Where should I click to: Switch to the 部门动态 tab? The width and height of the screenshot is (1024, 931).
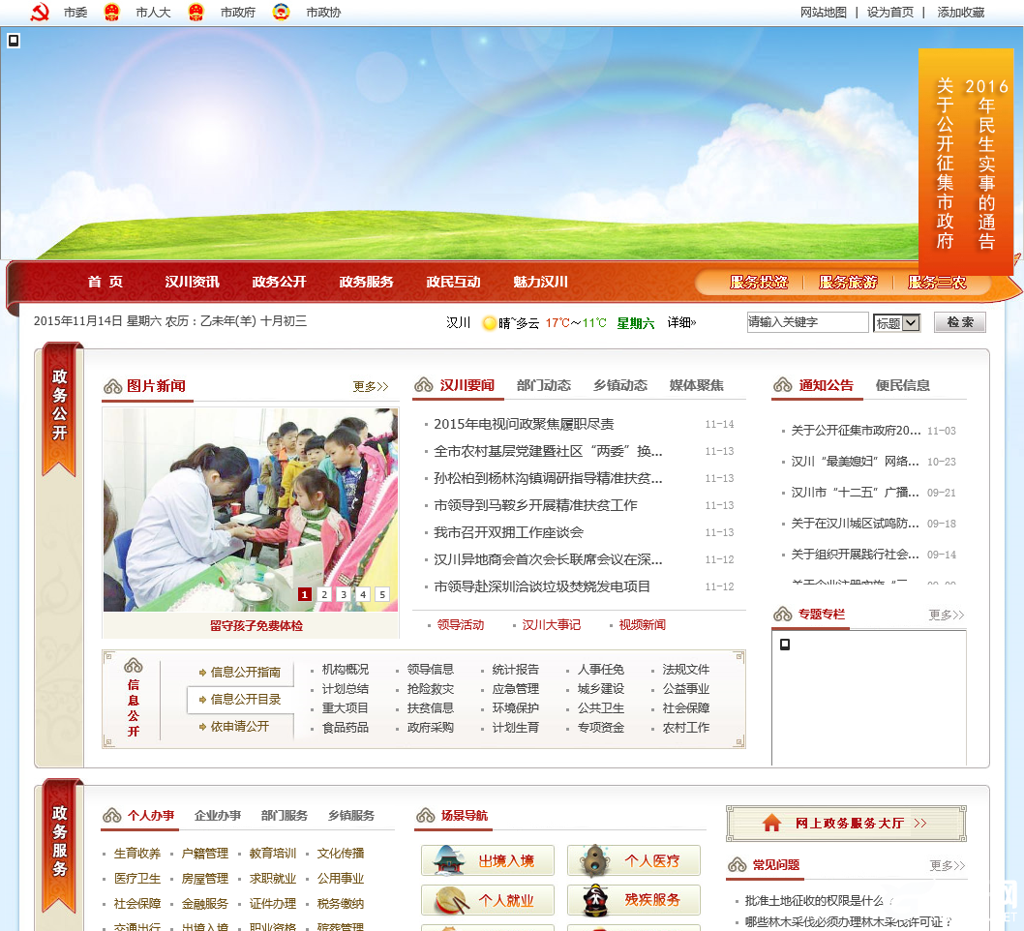(544, 382)
